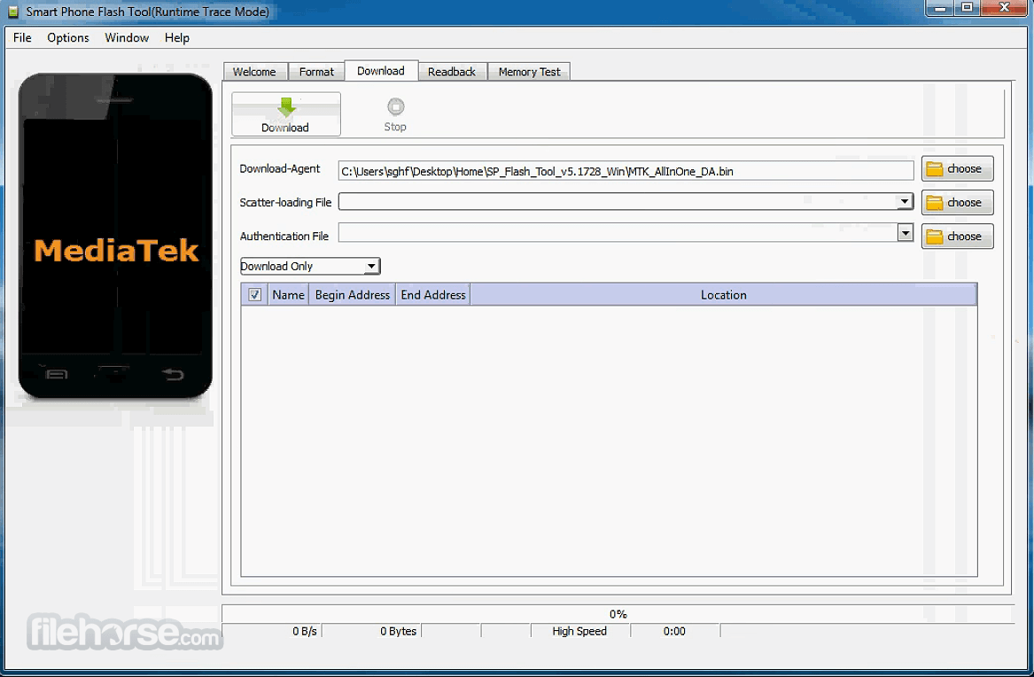The width and height of the screenshot is (1034, 677).
Task: Choose Scatter-loading file via folder icon
Action: click(934, 203)
